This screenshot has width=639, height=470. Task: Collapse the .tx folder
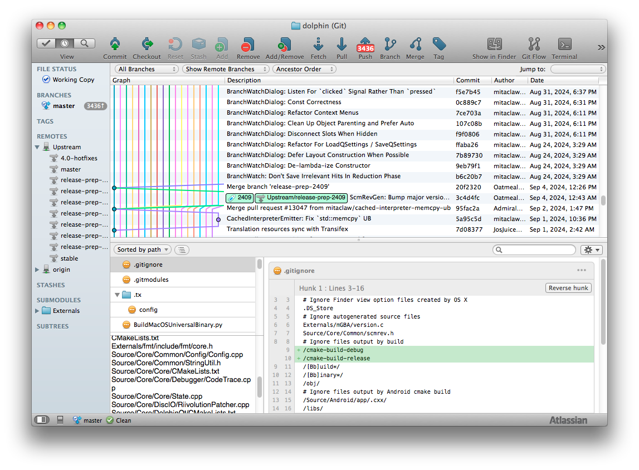point(118,295)
